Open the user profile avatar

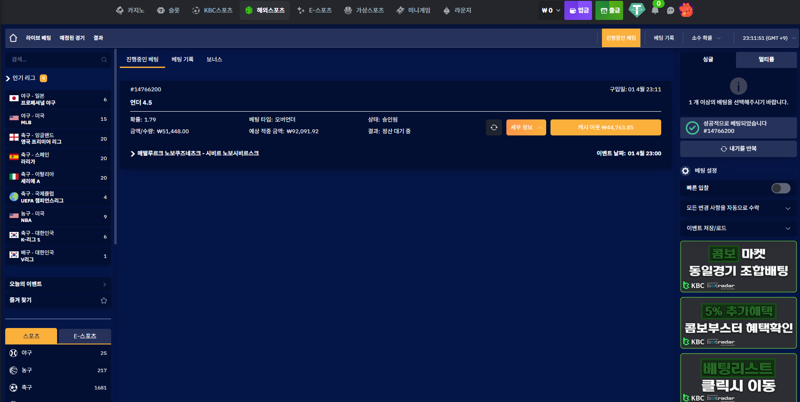686,10
